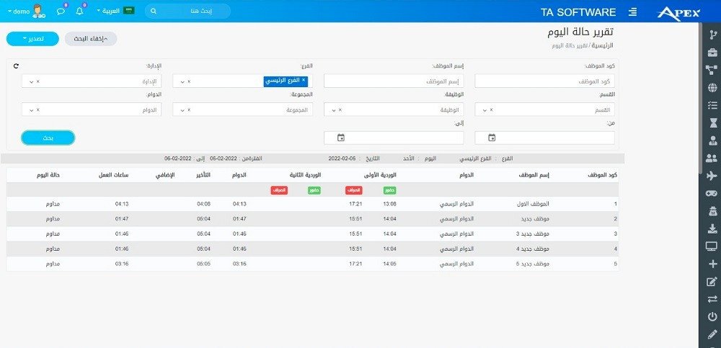Open the الوظيفة dropdown
Screen dimensions: 721x348
[x=394, y=110]
